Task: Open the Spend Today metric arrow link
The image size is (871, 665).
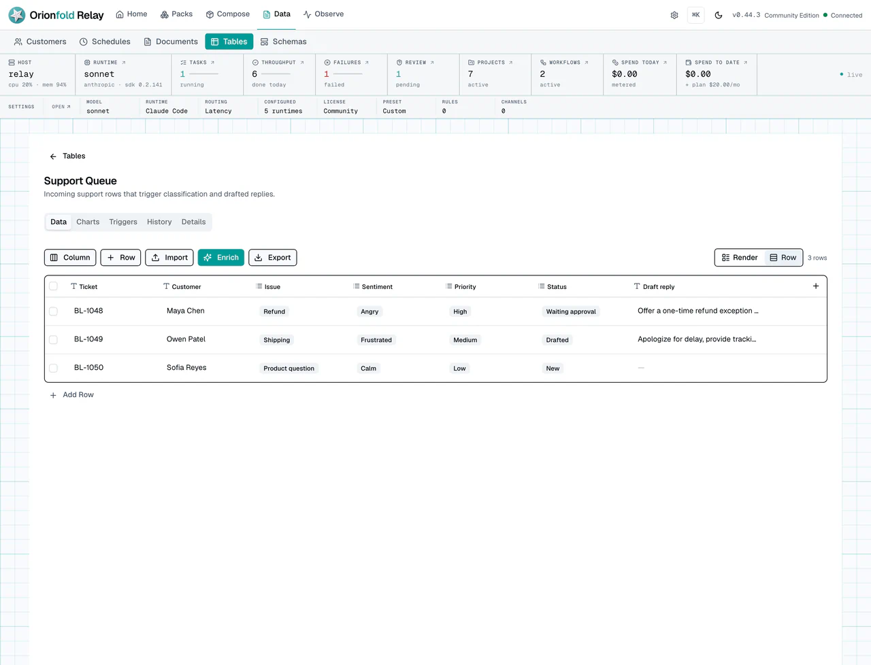Action: point(665,63)
